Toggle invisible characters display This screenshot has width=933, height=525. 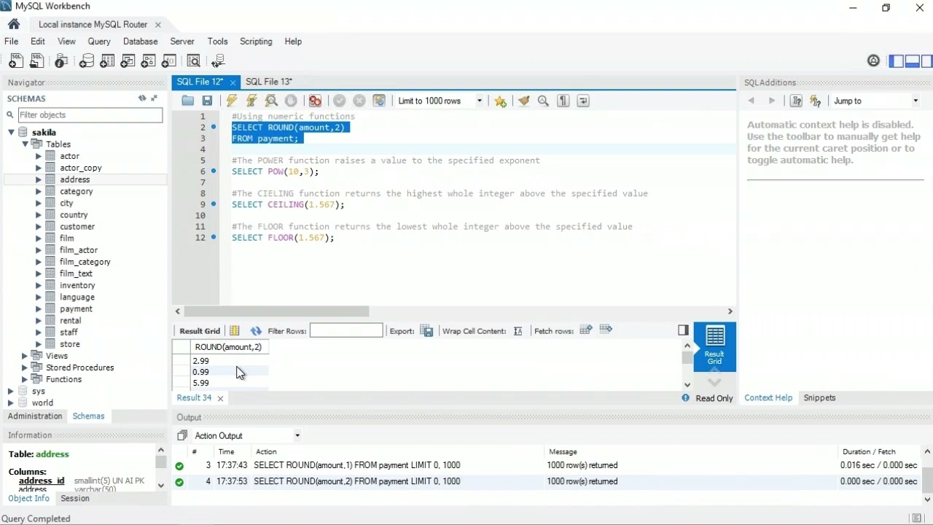(563, 101)
